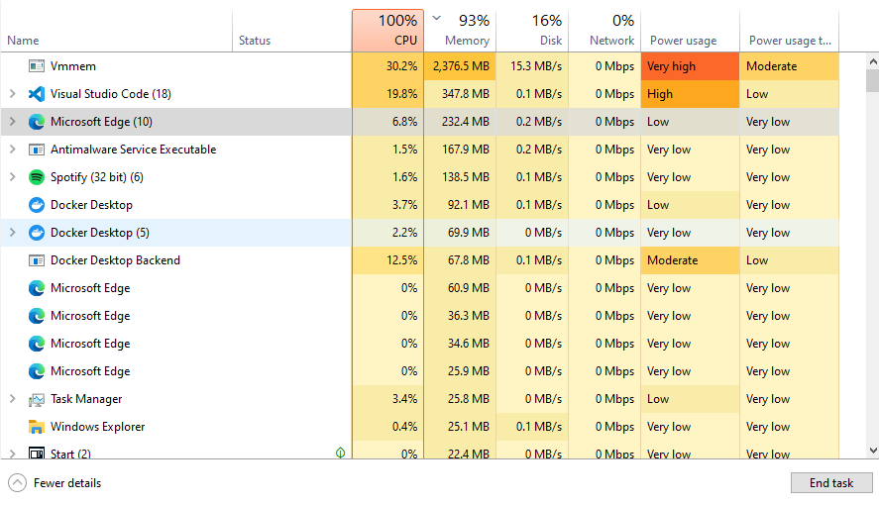
Task: Expand the Docker Desktop (5) group
Action: [12, 233]
